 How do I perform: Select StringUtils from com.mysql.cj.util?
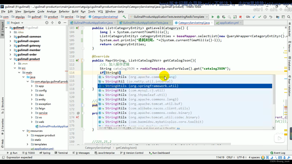pyautogui.click(x=185, y=90)
